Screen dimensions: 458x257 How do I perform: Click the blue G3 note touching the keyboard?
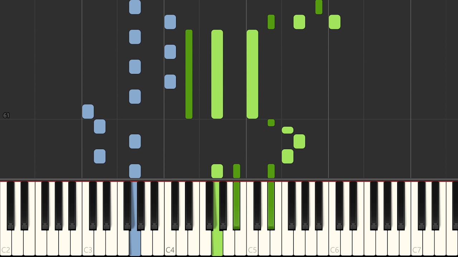click(135, 171)
